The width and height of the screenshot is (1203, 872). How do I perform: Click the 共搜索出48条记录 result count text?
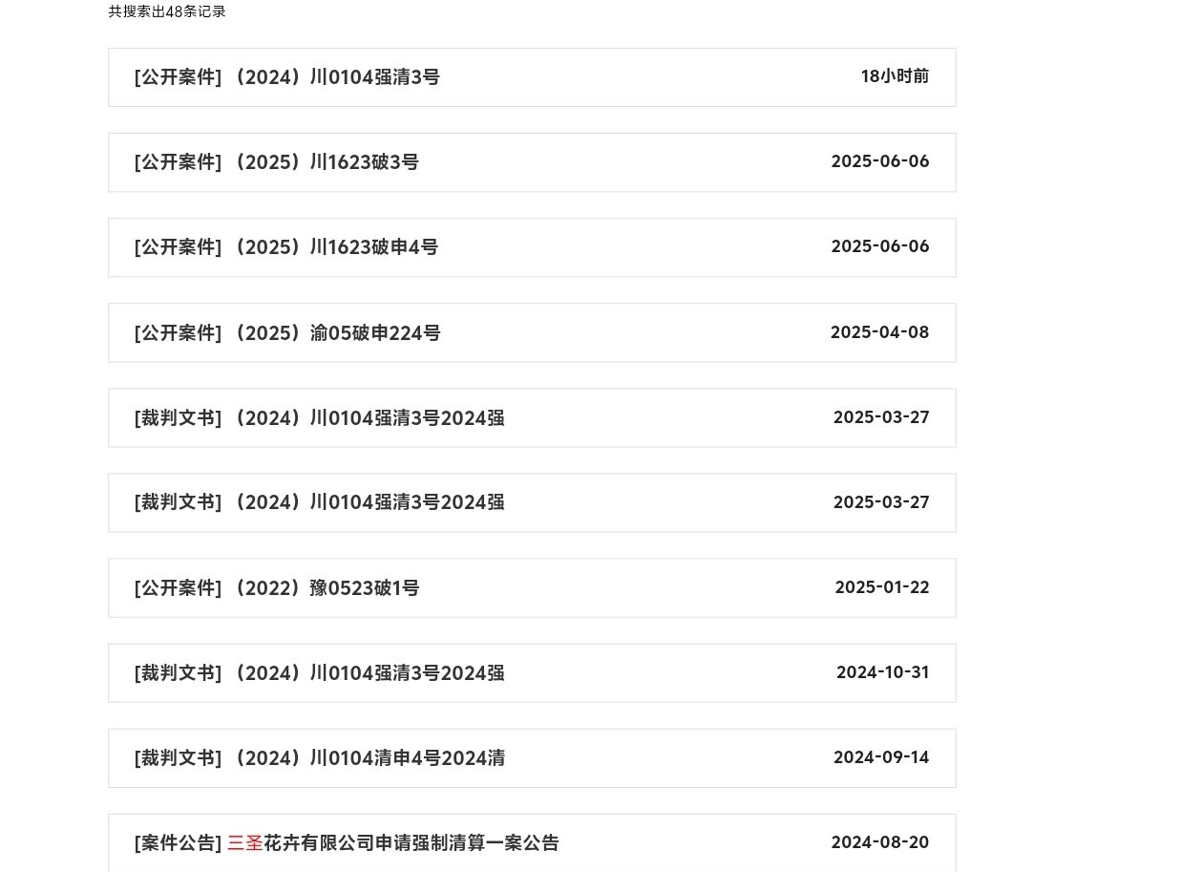point(167,11)
